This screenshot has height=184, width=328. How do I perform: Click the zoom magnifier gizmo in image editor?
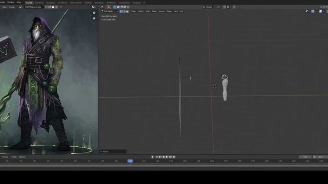pyautogui.click(x=94, y=13)
